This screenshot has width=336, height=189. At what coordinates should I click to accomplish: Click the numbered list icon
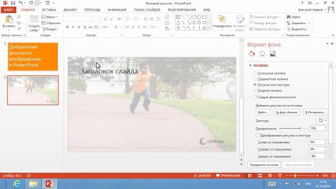[x=136, y=19]
